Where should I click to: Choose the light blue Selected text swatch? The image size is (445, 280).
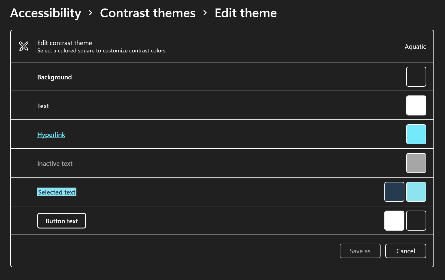tap(416, 192)
